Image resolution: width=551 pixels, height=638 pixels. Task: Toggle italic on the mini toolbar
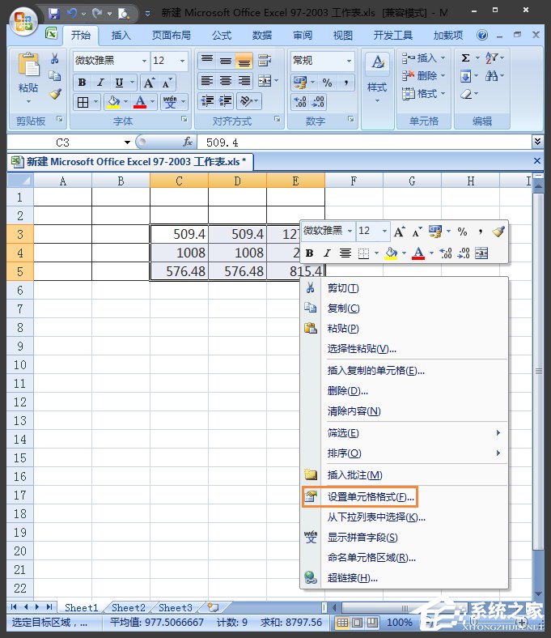coord(327,253)
